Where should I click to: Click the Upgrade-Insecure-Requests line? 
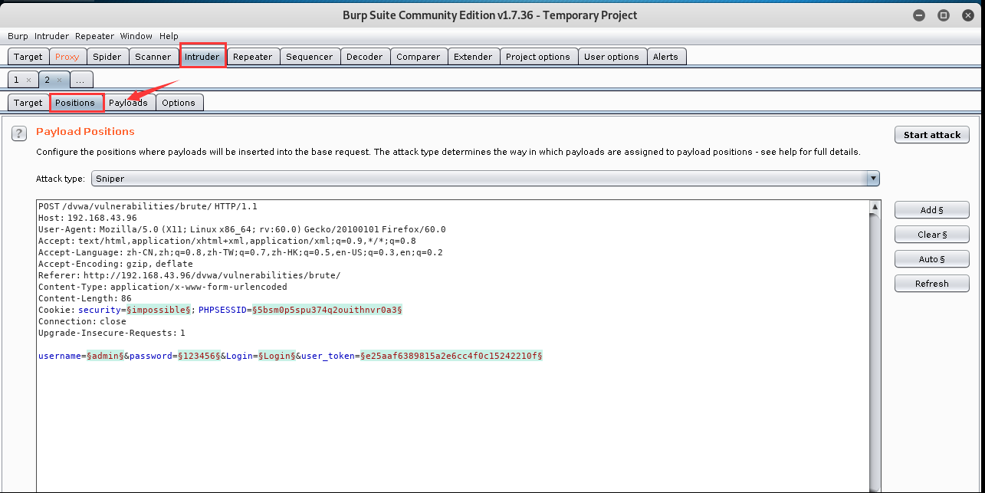point(112,333)
